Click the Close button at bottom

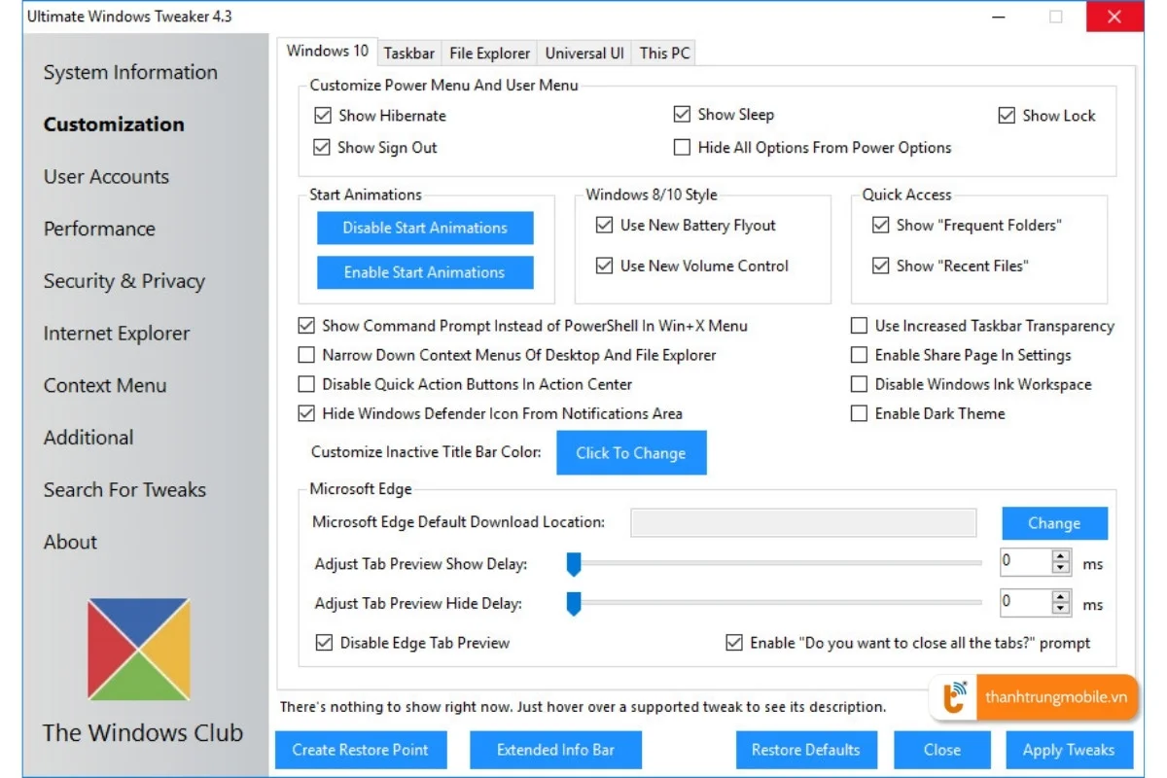[942, 750]
